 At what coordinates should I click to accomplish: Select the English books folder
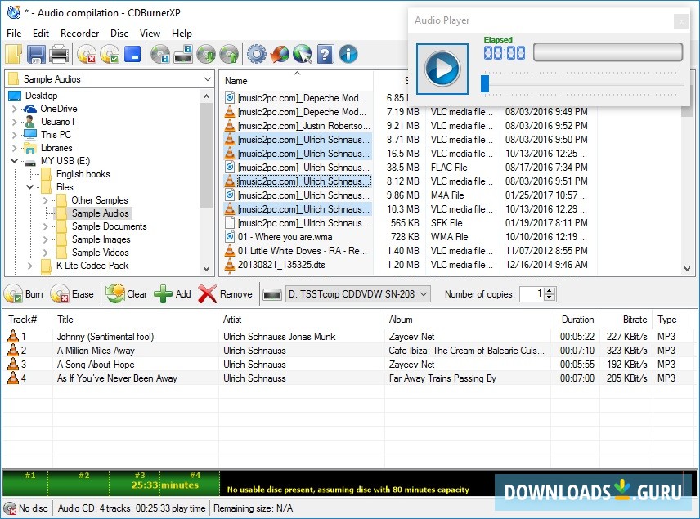pyautogui.click(x=83, y=174)
